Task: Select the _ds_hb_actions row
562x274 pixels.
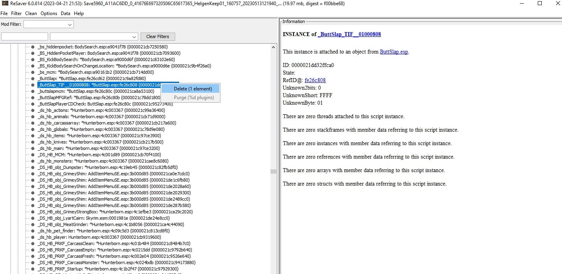Action: tap(101, 110)
